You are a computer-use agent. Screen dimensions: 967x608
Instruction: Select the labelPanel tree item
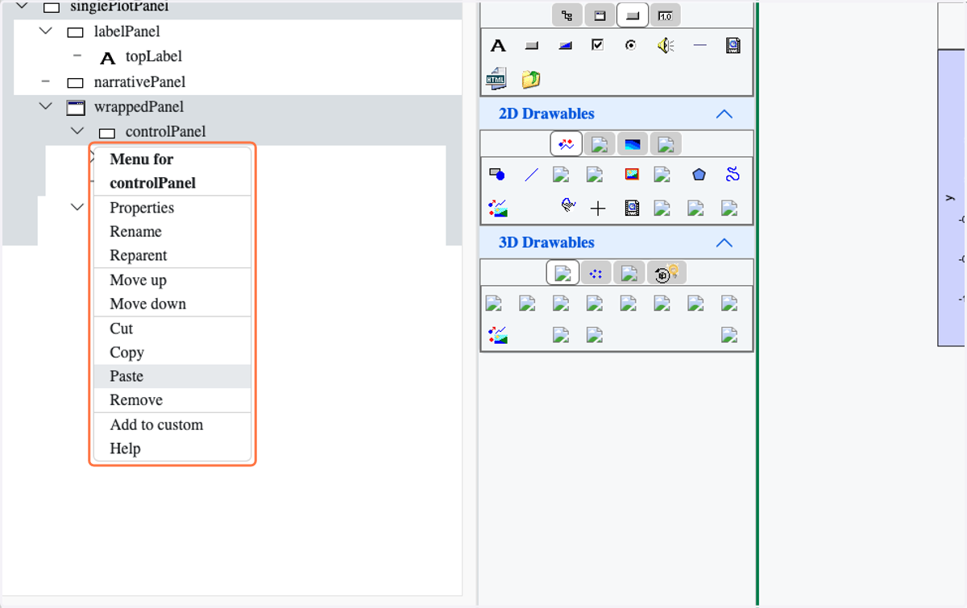(x=127, y=31)
